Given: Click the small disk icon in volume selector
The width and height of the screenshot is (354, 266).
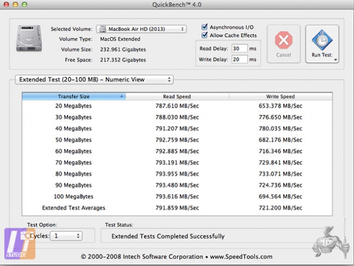Looking at the screenshot, I should [103, 29].
